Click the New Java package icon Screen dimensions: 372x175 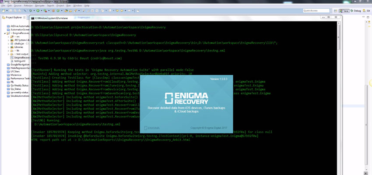pyautogui.click(x=53, y=10)
